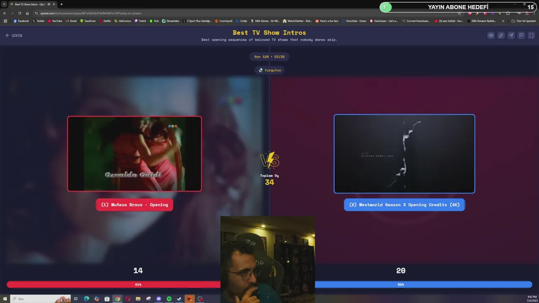This screenshot has width=539, height=303.
Task: Launch Microsoft Edge from the taskbar
Action: (86, 299)
